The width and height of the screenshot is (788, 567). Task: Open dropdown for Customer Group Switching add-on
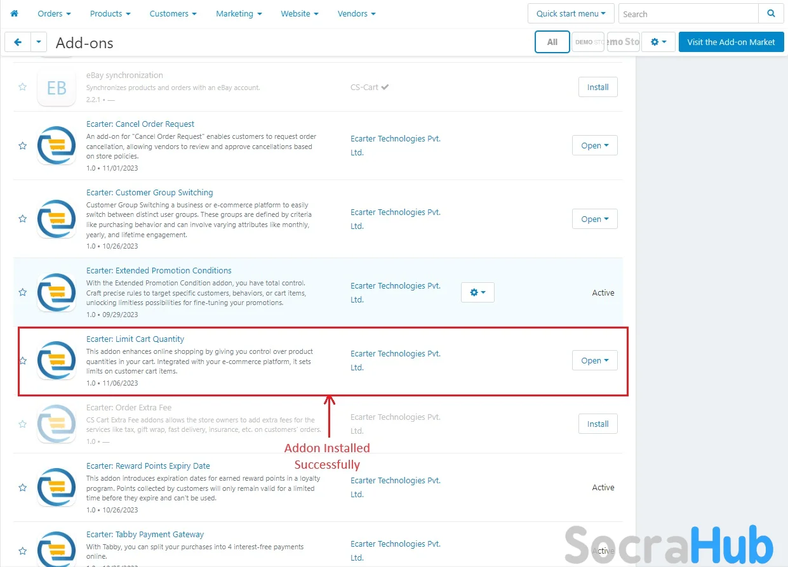(x=595, y=219)
